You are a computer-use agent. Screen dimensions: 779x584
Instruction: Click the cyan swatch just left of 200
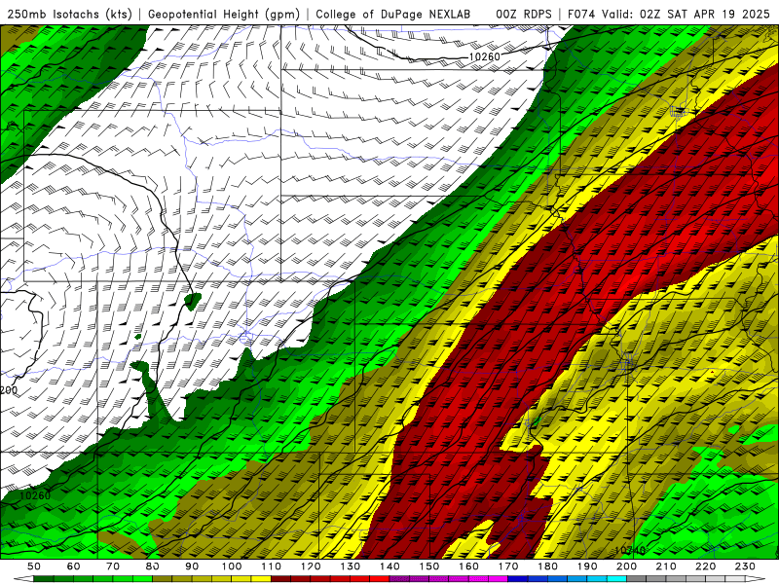coord(617,579)
